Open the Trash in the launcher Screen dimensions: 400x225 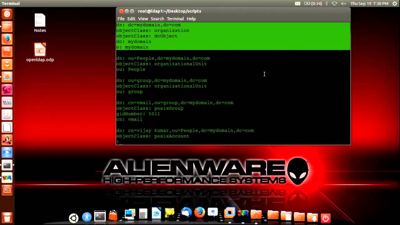coord(7,217)
